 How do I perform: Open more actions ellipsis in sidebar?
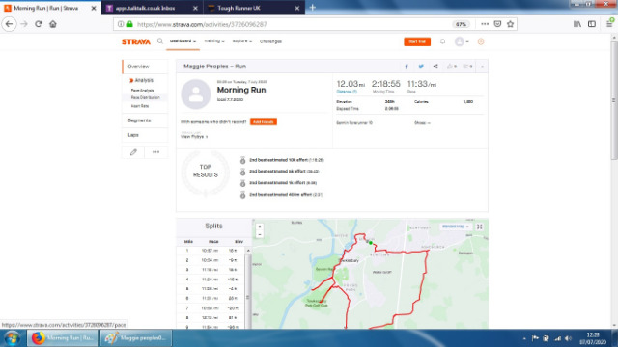[156, 152]
